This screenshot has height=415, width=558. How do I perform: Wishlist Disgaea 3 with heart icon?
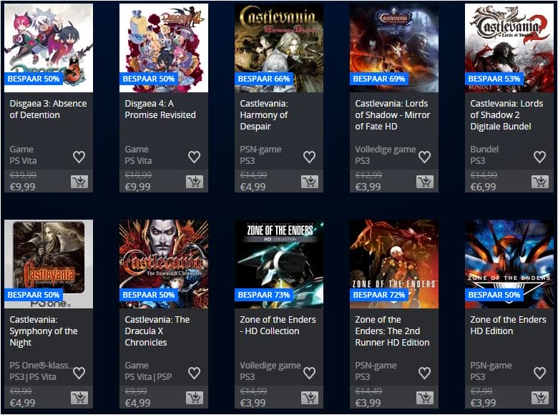(79, 157)
